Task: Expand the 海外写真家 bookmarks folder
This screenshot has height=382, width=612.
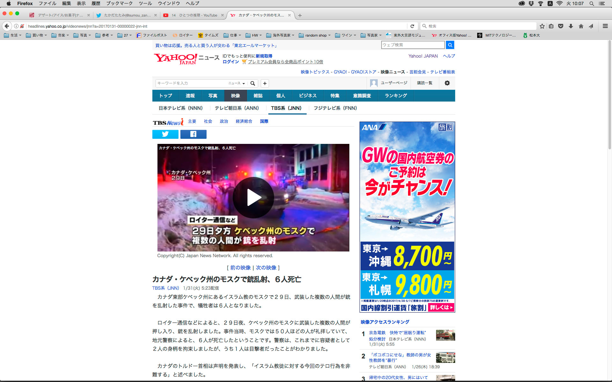Action: pyautogui.click(x=280, y=35)
